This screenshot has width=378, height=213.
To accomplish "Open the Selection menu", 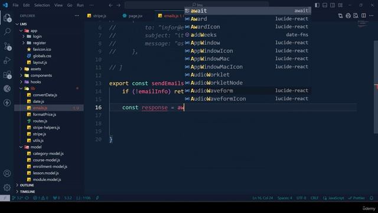I will [42, 5].
